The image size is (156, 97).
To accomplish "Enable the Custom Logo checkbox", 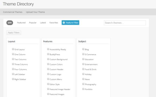I will click(x=48, y=74).
